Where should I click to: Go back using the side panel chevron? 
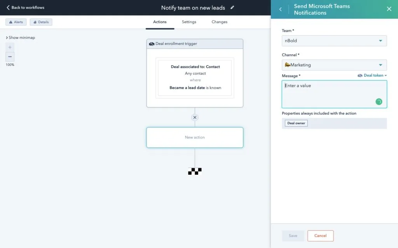point(281,9)
